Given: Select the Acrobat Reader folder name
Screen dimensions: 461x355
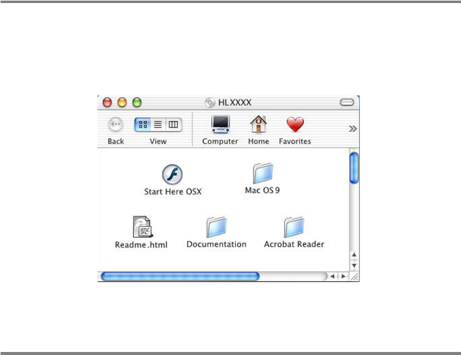Looking at the screenshot, I should [x=294, y=244].
